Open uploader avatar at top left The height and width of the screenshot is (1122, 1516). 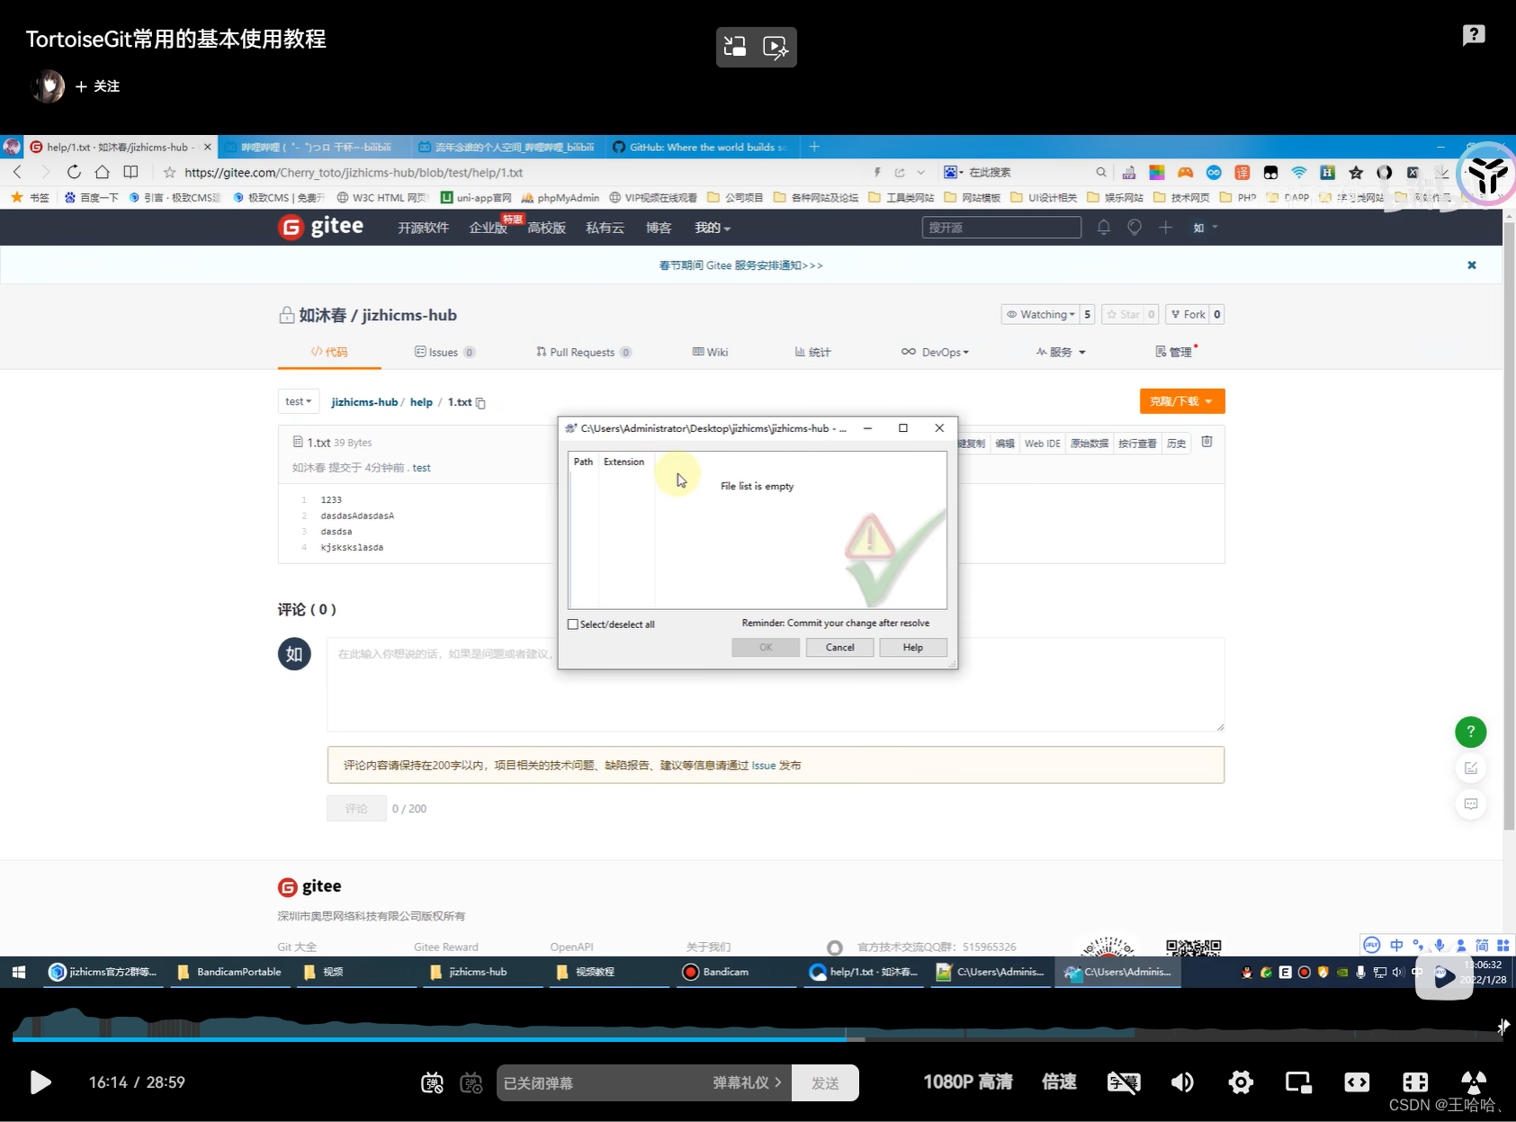coord(48,86)
